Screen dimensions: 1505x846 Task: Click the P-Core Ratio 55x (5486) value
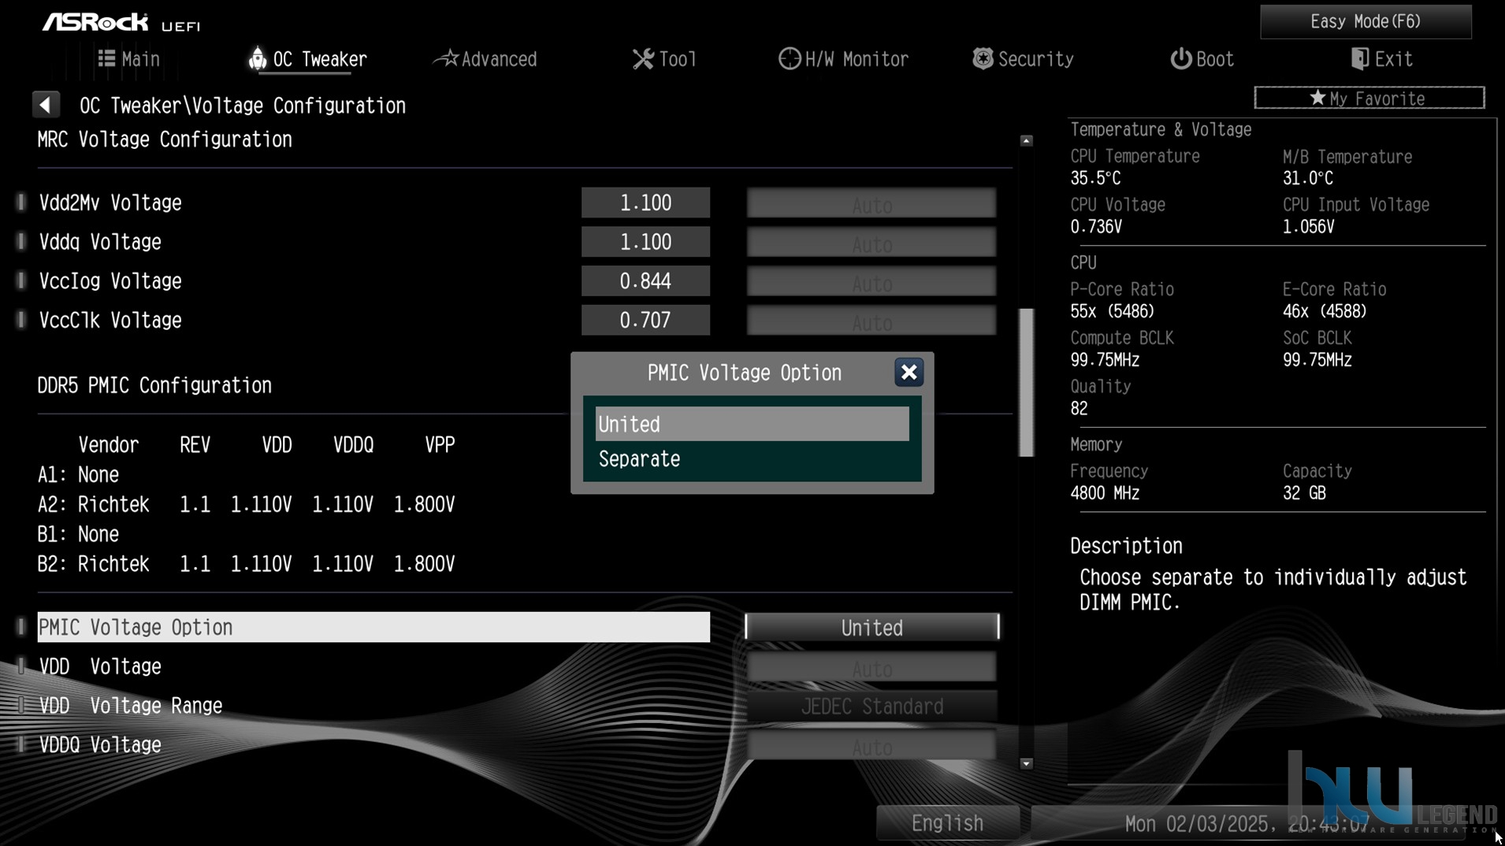[1112, 311]
